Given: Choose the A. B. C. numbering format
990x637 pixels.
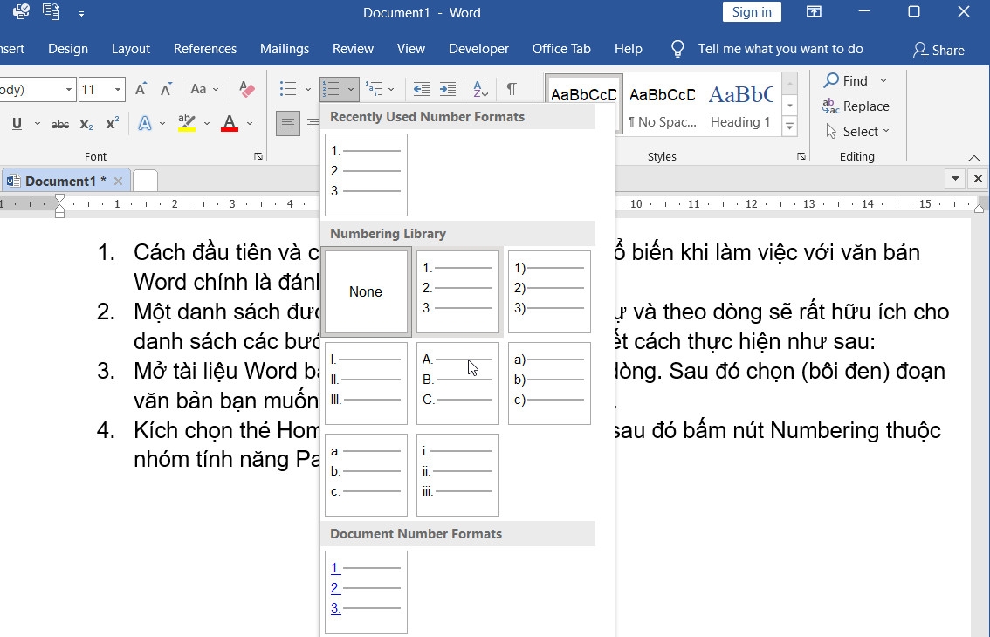Looking at the screenshot, I should [457, 383].
